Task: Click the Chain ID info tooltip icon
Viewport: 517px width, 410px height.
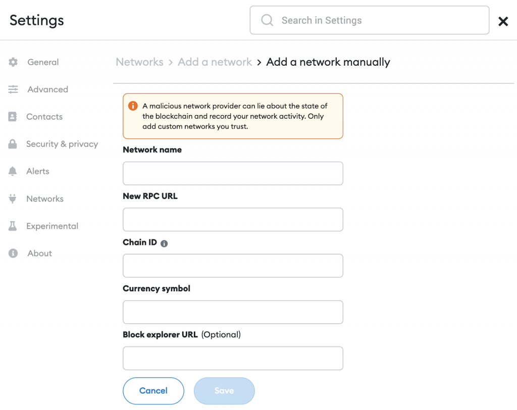Action: tap(164, 243)
